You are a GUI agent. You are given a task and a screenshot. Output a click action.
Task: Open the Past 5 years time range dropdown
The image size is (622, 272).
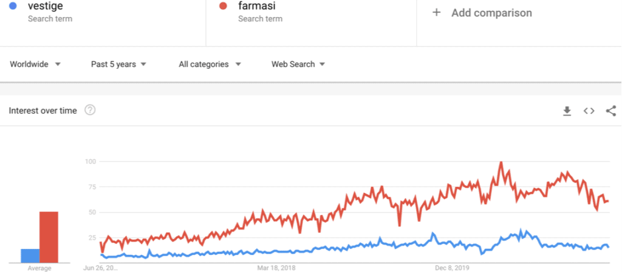pyautogui.click(x=118, y=64)
